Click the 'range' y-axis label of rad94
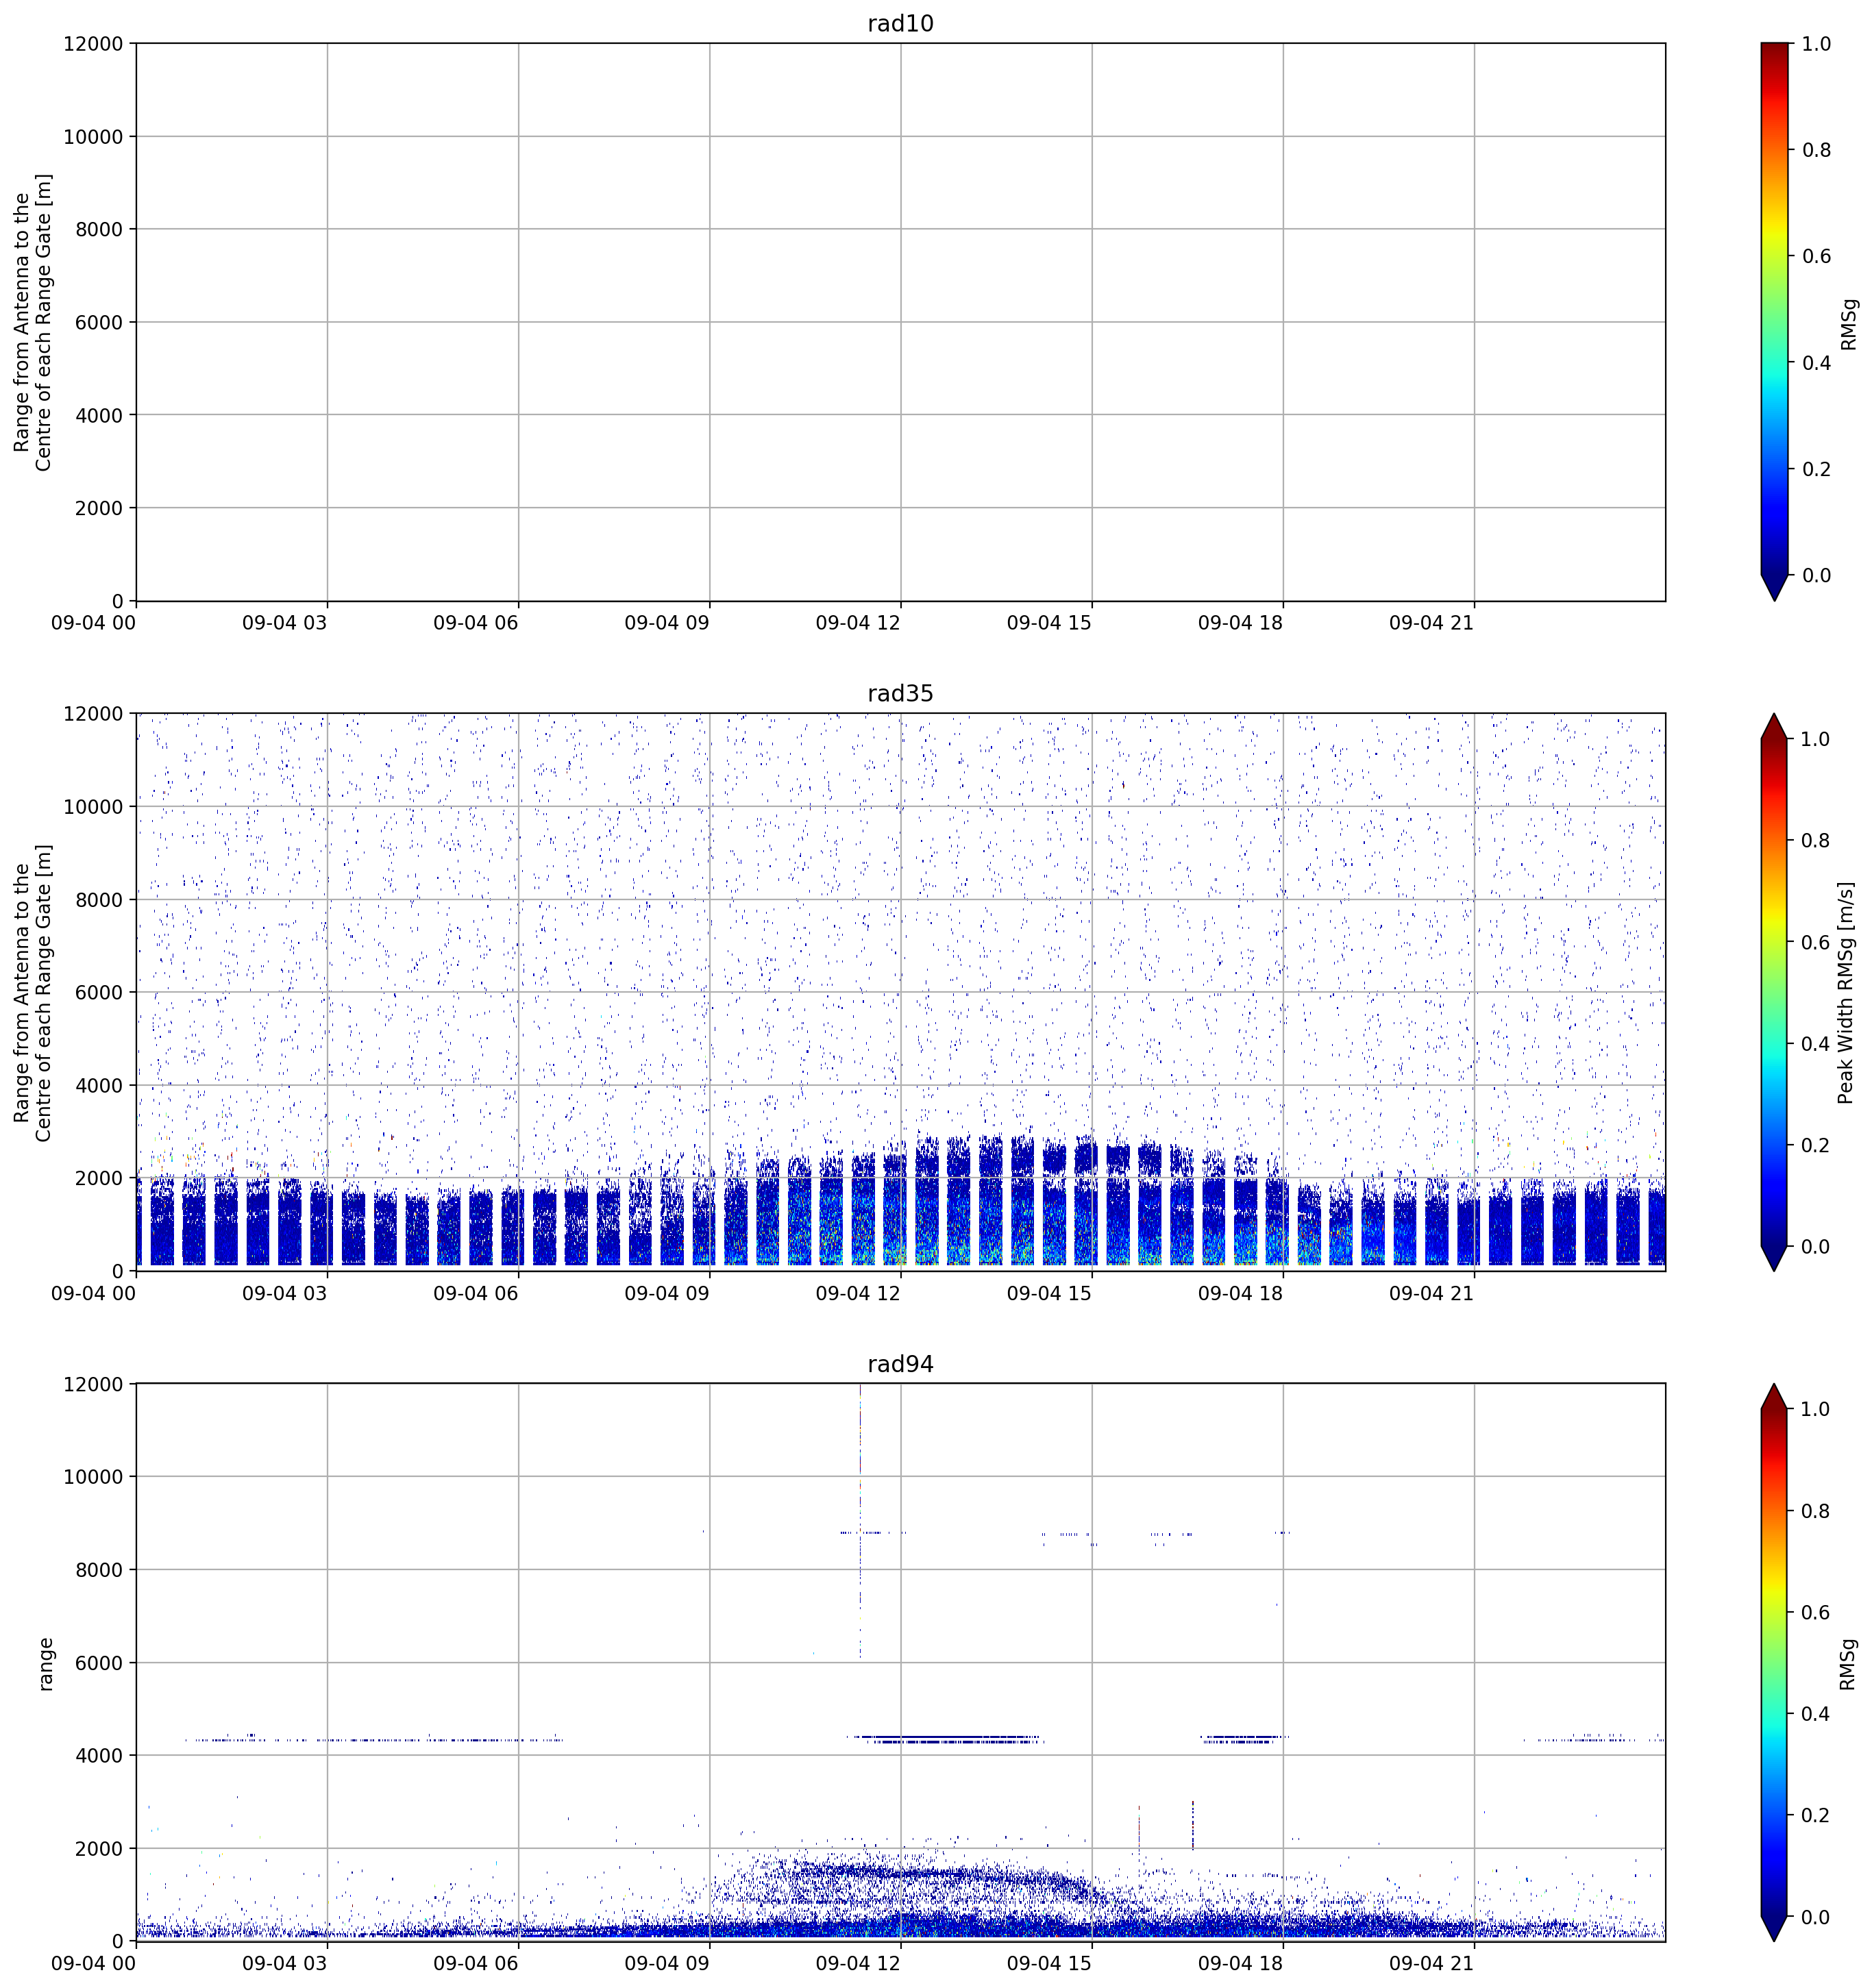1872x1988 pixels. pyautogui.click(x=45, y=1663)
